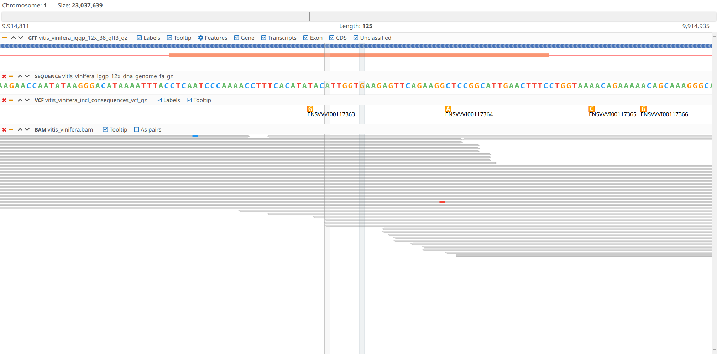Toggle Transcripts option in GFF track
The height and width of the screenshot is (354, 717).
click(263, 38)
